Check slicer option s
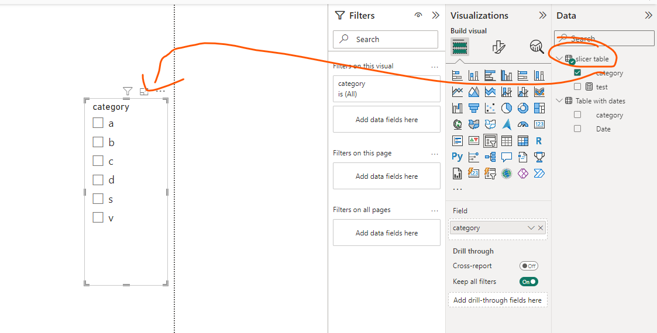This screenshot has width=657, height=333. 98,199
